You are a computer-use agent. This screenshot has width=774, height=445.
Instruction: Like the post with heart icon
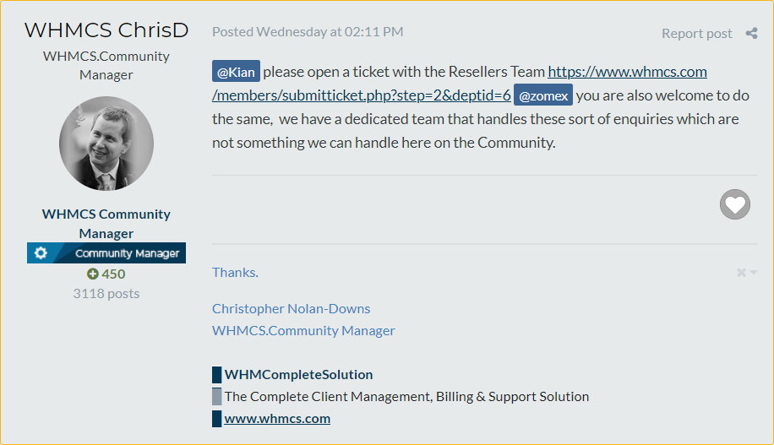[734, 204]
